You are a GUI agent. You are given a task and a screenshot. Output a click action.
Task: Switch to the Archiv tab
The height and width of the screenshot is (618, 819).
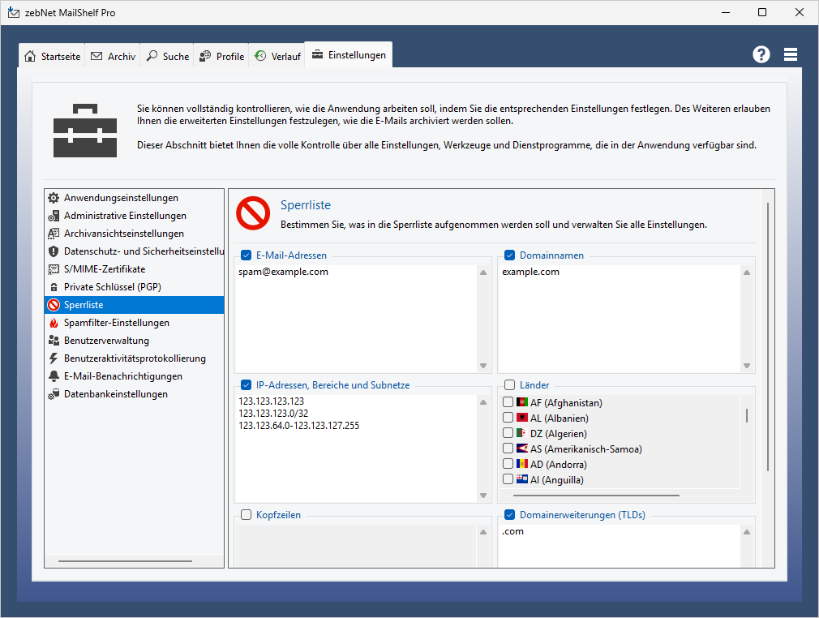point(113,56)
